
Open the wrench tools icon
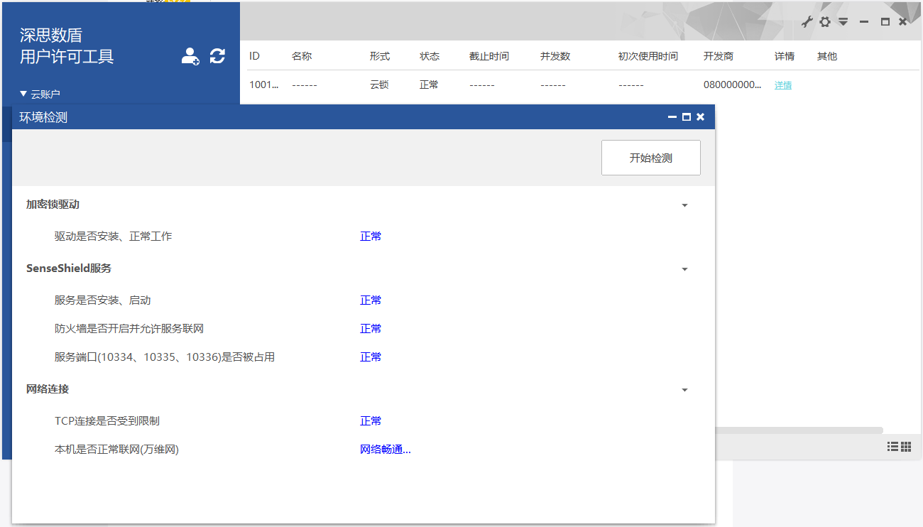click(807, 22)
